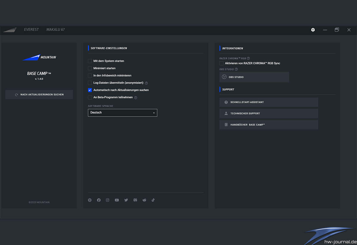Enable Mit dem System starten
The width and height of the screenshot is (357, 245).
click(x=90, y=61)
